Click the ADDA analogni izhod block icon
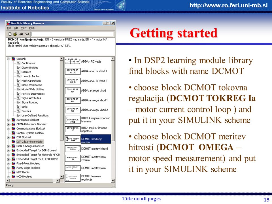Screen dimensions: 272x204 73,91
